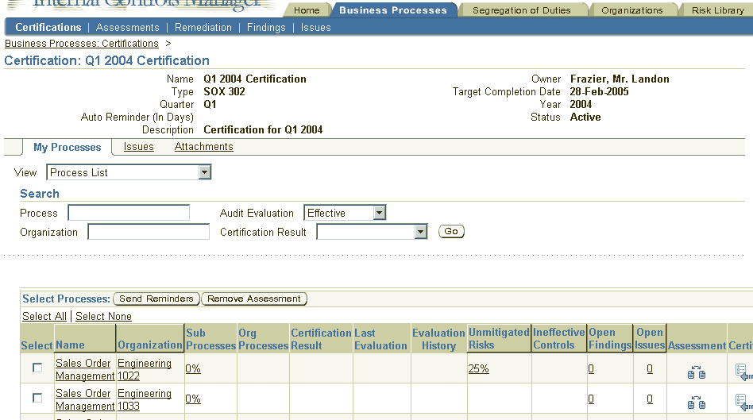Click the target date 28-Feb-2005
The image size is (753, 420).
click(600, 91)
